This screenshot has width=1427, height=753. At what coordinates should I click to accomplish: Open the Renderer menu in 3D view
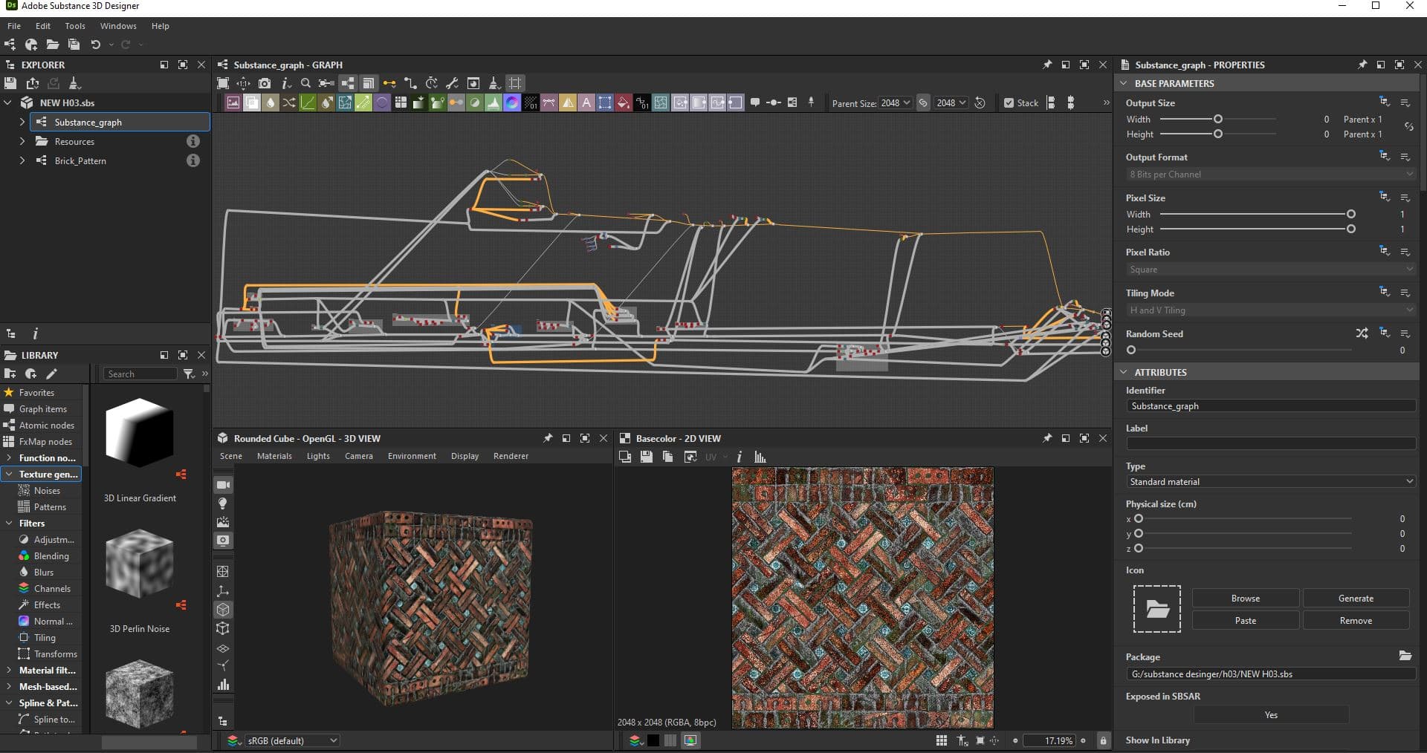click(x=511, y=456)
